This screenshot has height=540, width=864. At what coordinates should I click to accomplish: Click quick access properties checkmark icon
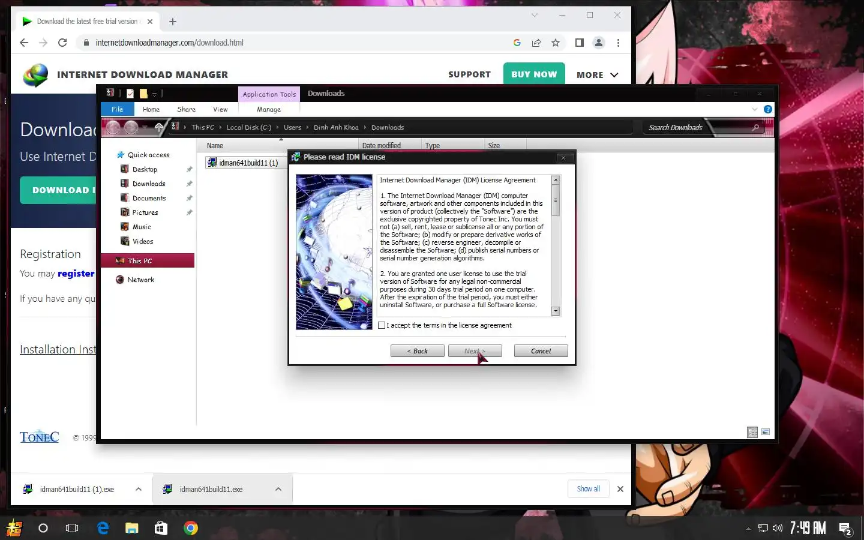[130, 94]
